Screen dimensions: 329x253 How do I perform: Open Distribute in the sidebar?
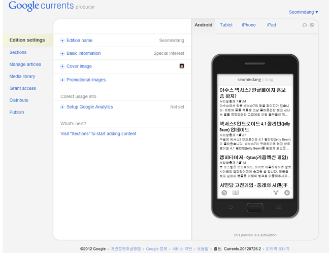click(x=19, y=100)
